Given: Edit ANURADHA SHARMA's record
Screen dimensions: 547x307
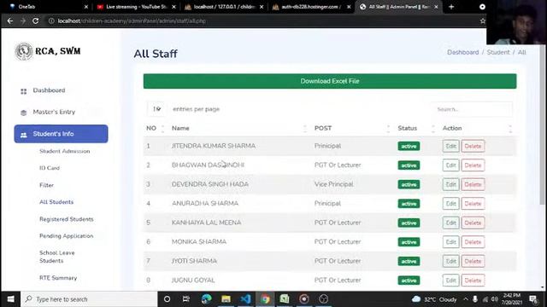Looking at the screenshot, I should [450, 204].
